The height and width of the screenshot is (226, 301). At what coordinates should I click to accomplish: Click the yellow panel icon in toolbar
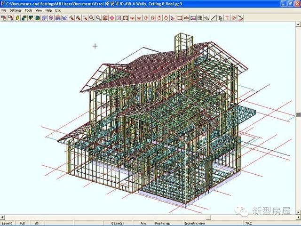(x=17, y=18)
